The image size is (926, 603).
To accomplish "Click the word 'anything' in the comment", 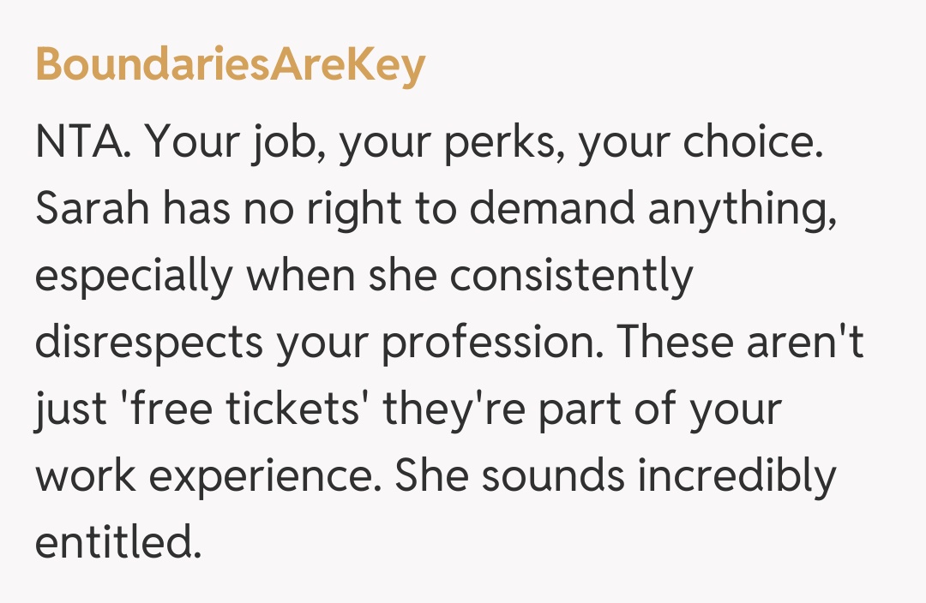I will [741, 210].
